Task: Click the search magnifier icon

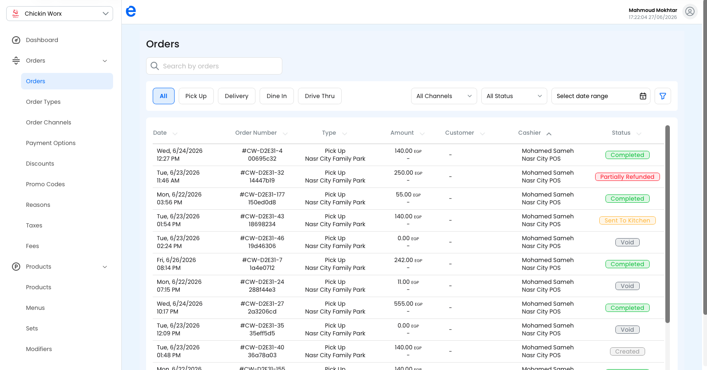Action: coord(155,66)
